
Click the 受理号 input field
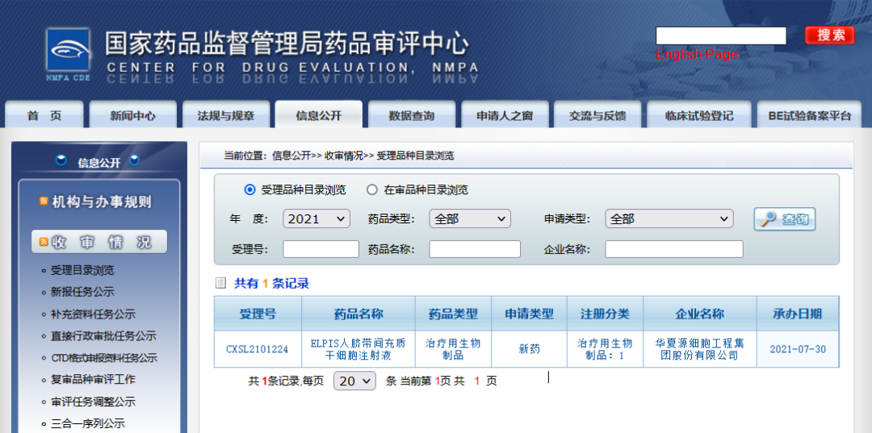321,249
